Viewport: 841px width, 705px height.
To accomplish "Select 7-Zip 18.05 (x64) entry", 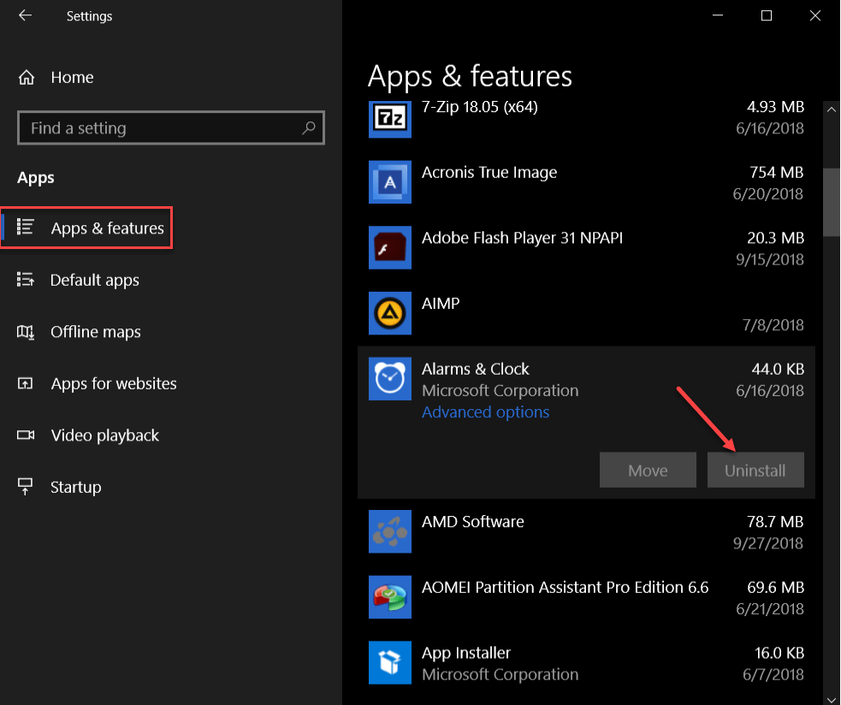I will [479, 107].
